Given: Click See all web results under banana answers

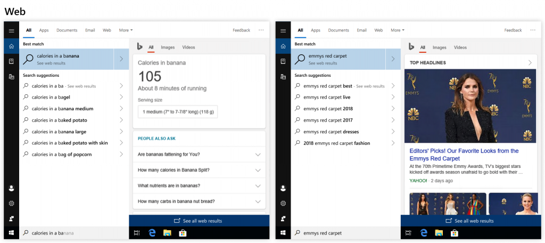Looking at the screenshot, I should [x=199, y=221].
